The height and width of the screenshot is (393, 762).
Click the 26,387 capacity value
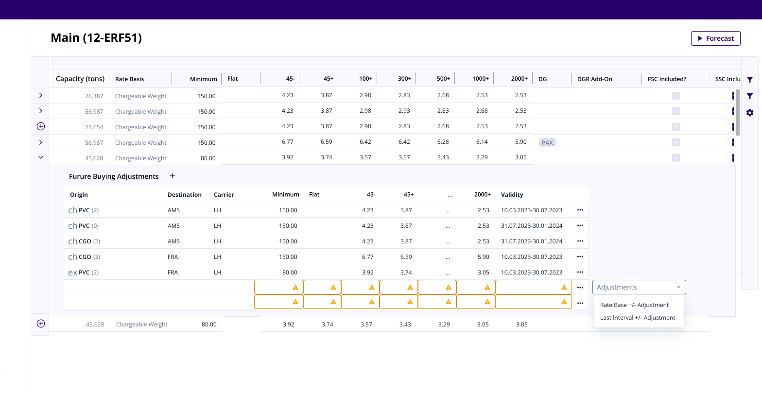pos(94,96)
